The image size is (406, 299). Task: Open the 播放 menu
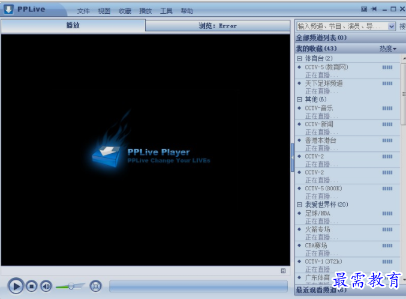pyautogui.click(x=146, y=11)
